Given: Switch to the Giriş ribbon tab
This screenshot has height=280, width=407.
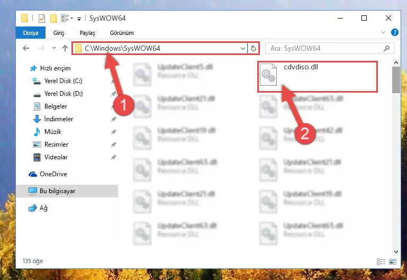Looking at the screenshot, I should pos(59,33).
